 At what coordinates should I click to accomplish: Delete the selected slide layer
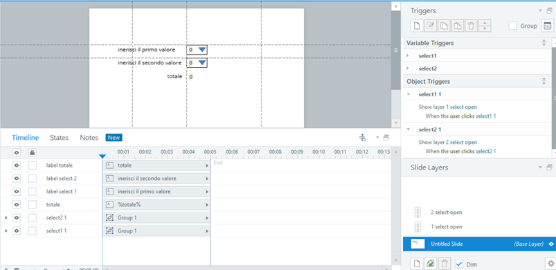click(444, 264)
